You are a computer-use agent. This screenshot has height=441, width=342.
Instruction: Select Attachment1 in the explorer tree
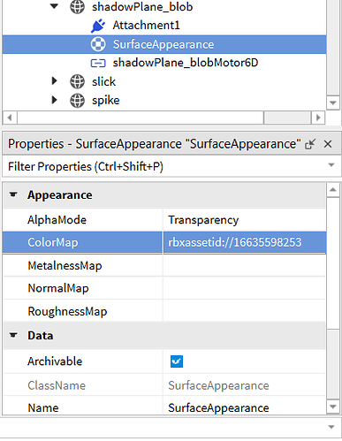click(x=146, y=26)
